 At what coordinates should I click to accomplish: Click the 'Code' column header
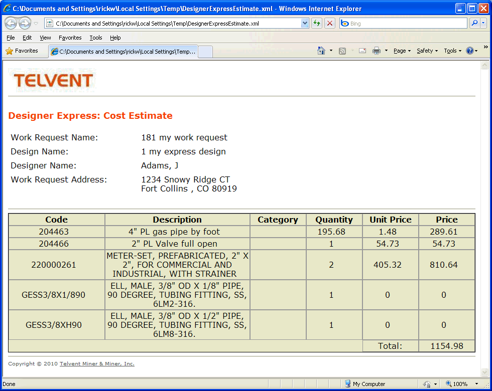[x=56, y=220]
